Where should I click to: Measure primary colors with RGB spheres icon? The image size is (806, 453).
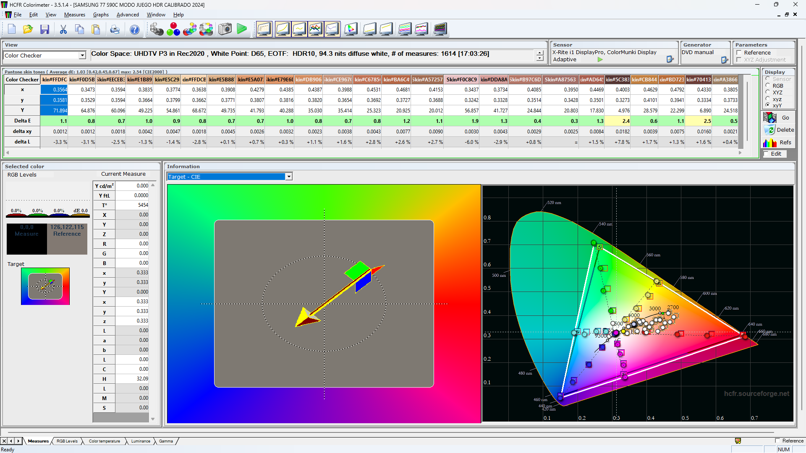(173, 29)
